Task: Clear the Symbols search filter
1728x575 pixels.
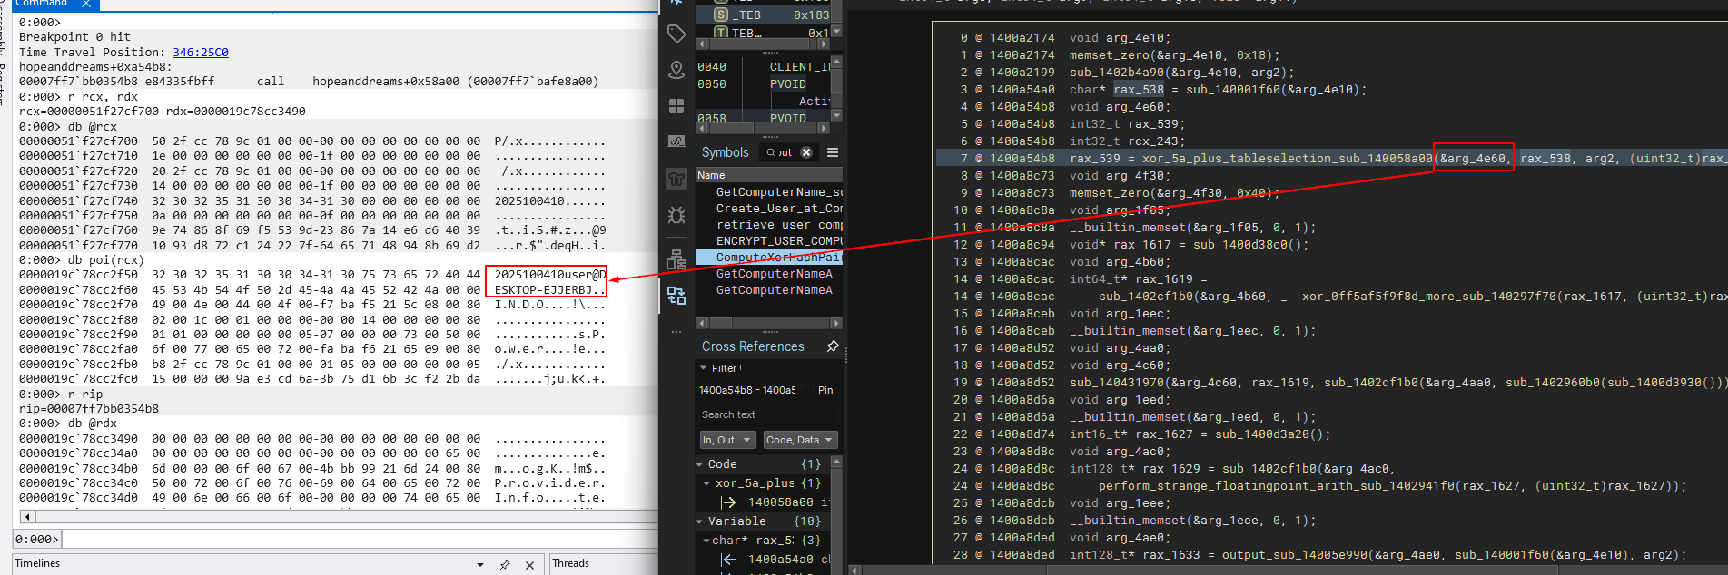Action: click(805, 152)
